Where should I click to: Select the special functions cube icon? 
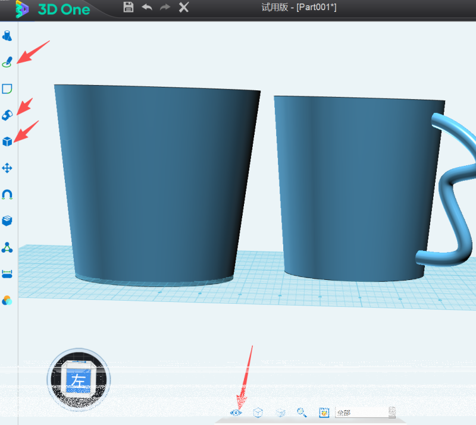pyautogui.click(x=7, y=141)
